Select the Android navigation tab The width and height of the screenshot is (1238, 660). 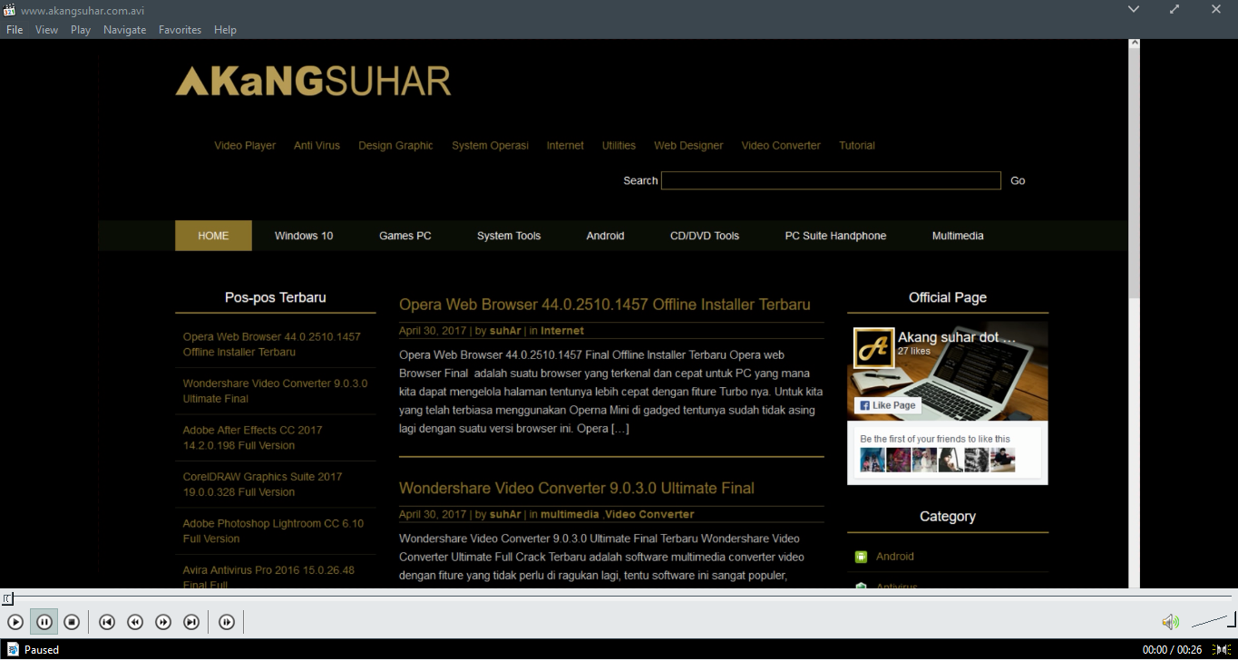click(x=605, y=236)
